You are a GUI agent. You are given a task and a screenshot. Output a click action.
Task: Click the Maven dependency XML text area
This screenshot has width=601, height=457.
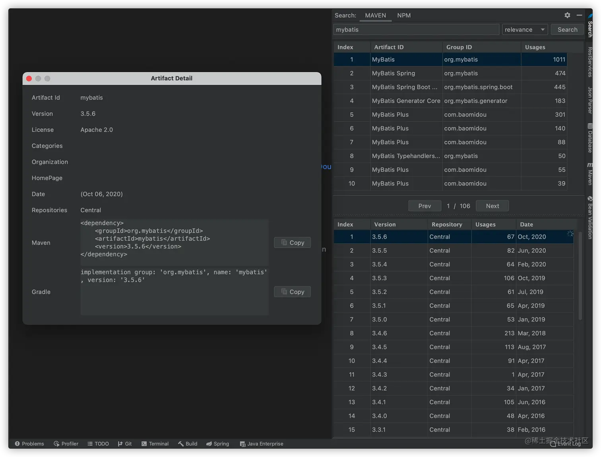coord(174,242)
